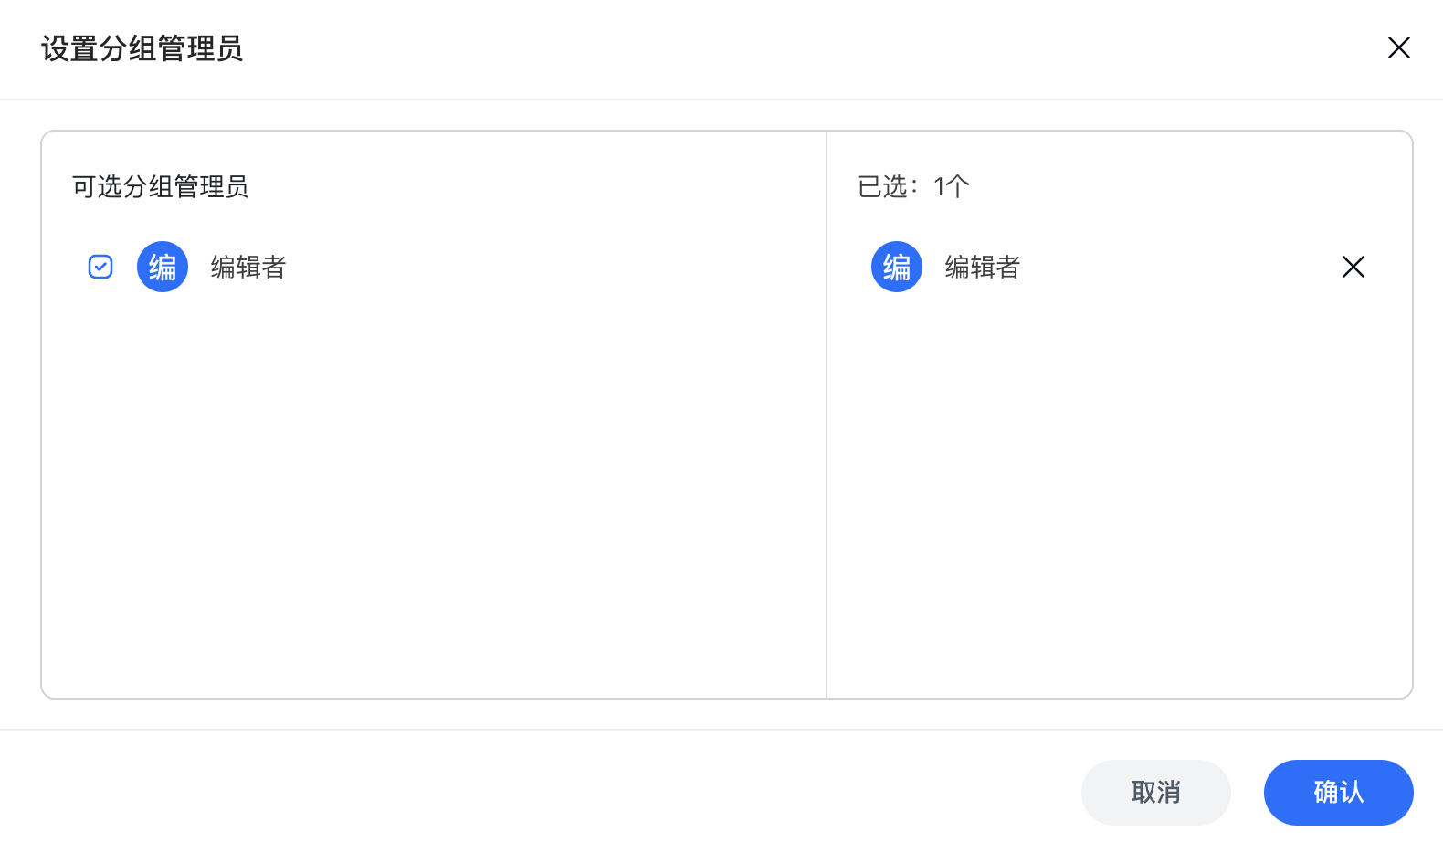Click empty space under the available managers list
Viewport: 1443px width, 842px height.
[x=434, y=493]
